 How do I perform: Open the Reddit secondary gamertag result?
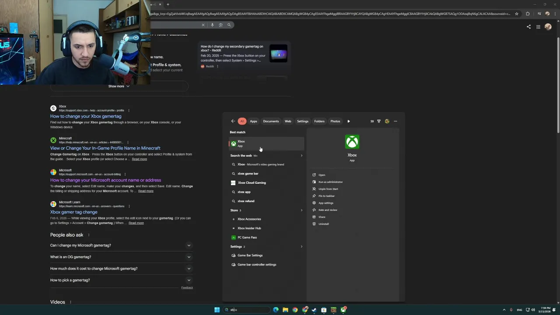[232, 48]
